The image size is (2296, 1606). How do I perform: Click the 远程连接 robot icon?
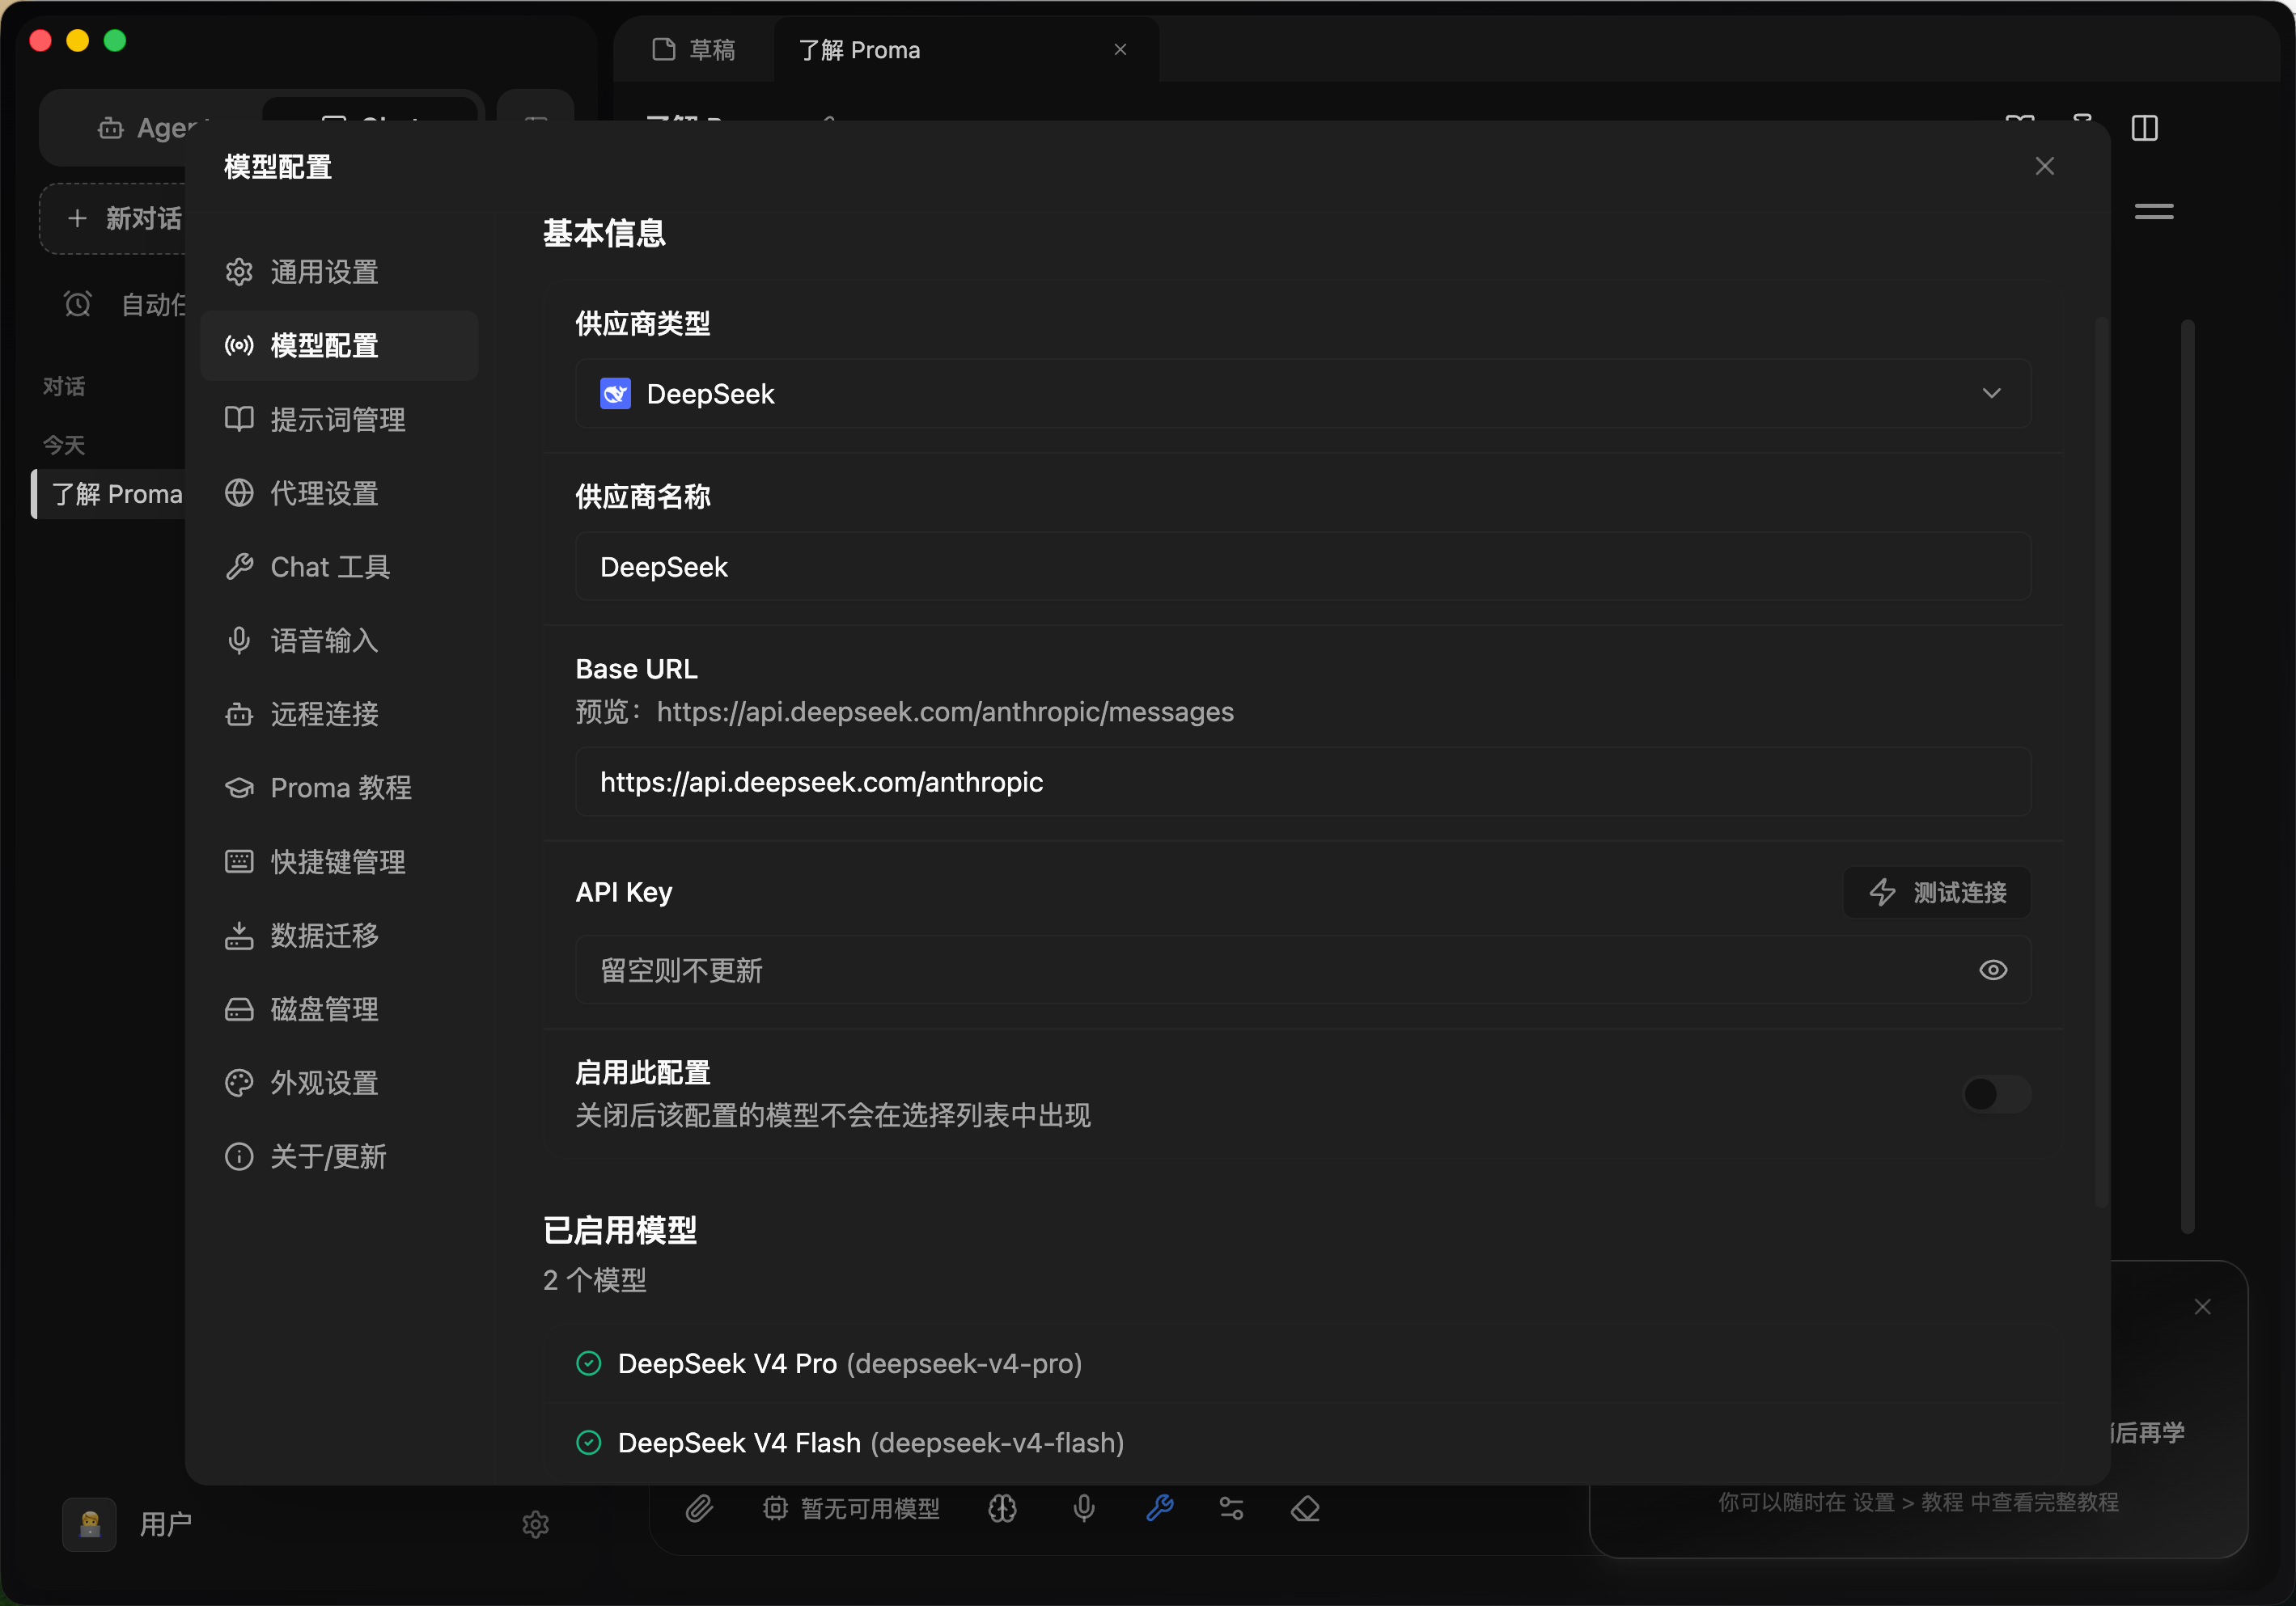click(x=239, y=713)
